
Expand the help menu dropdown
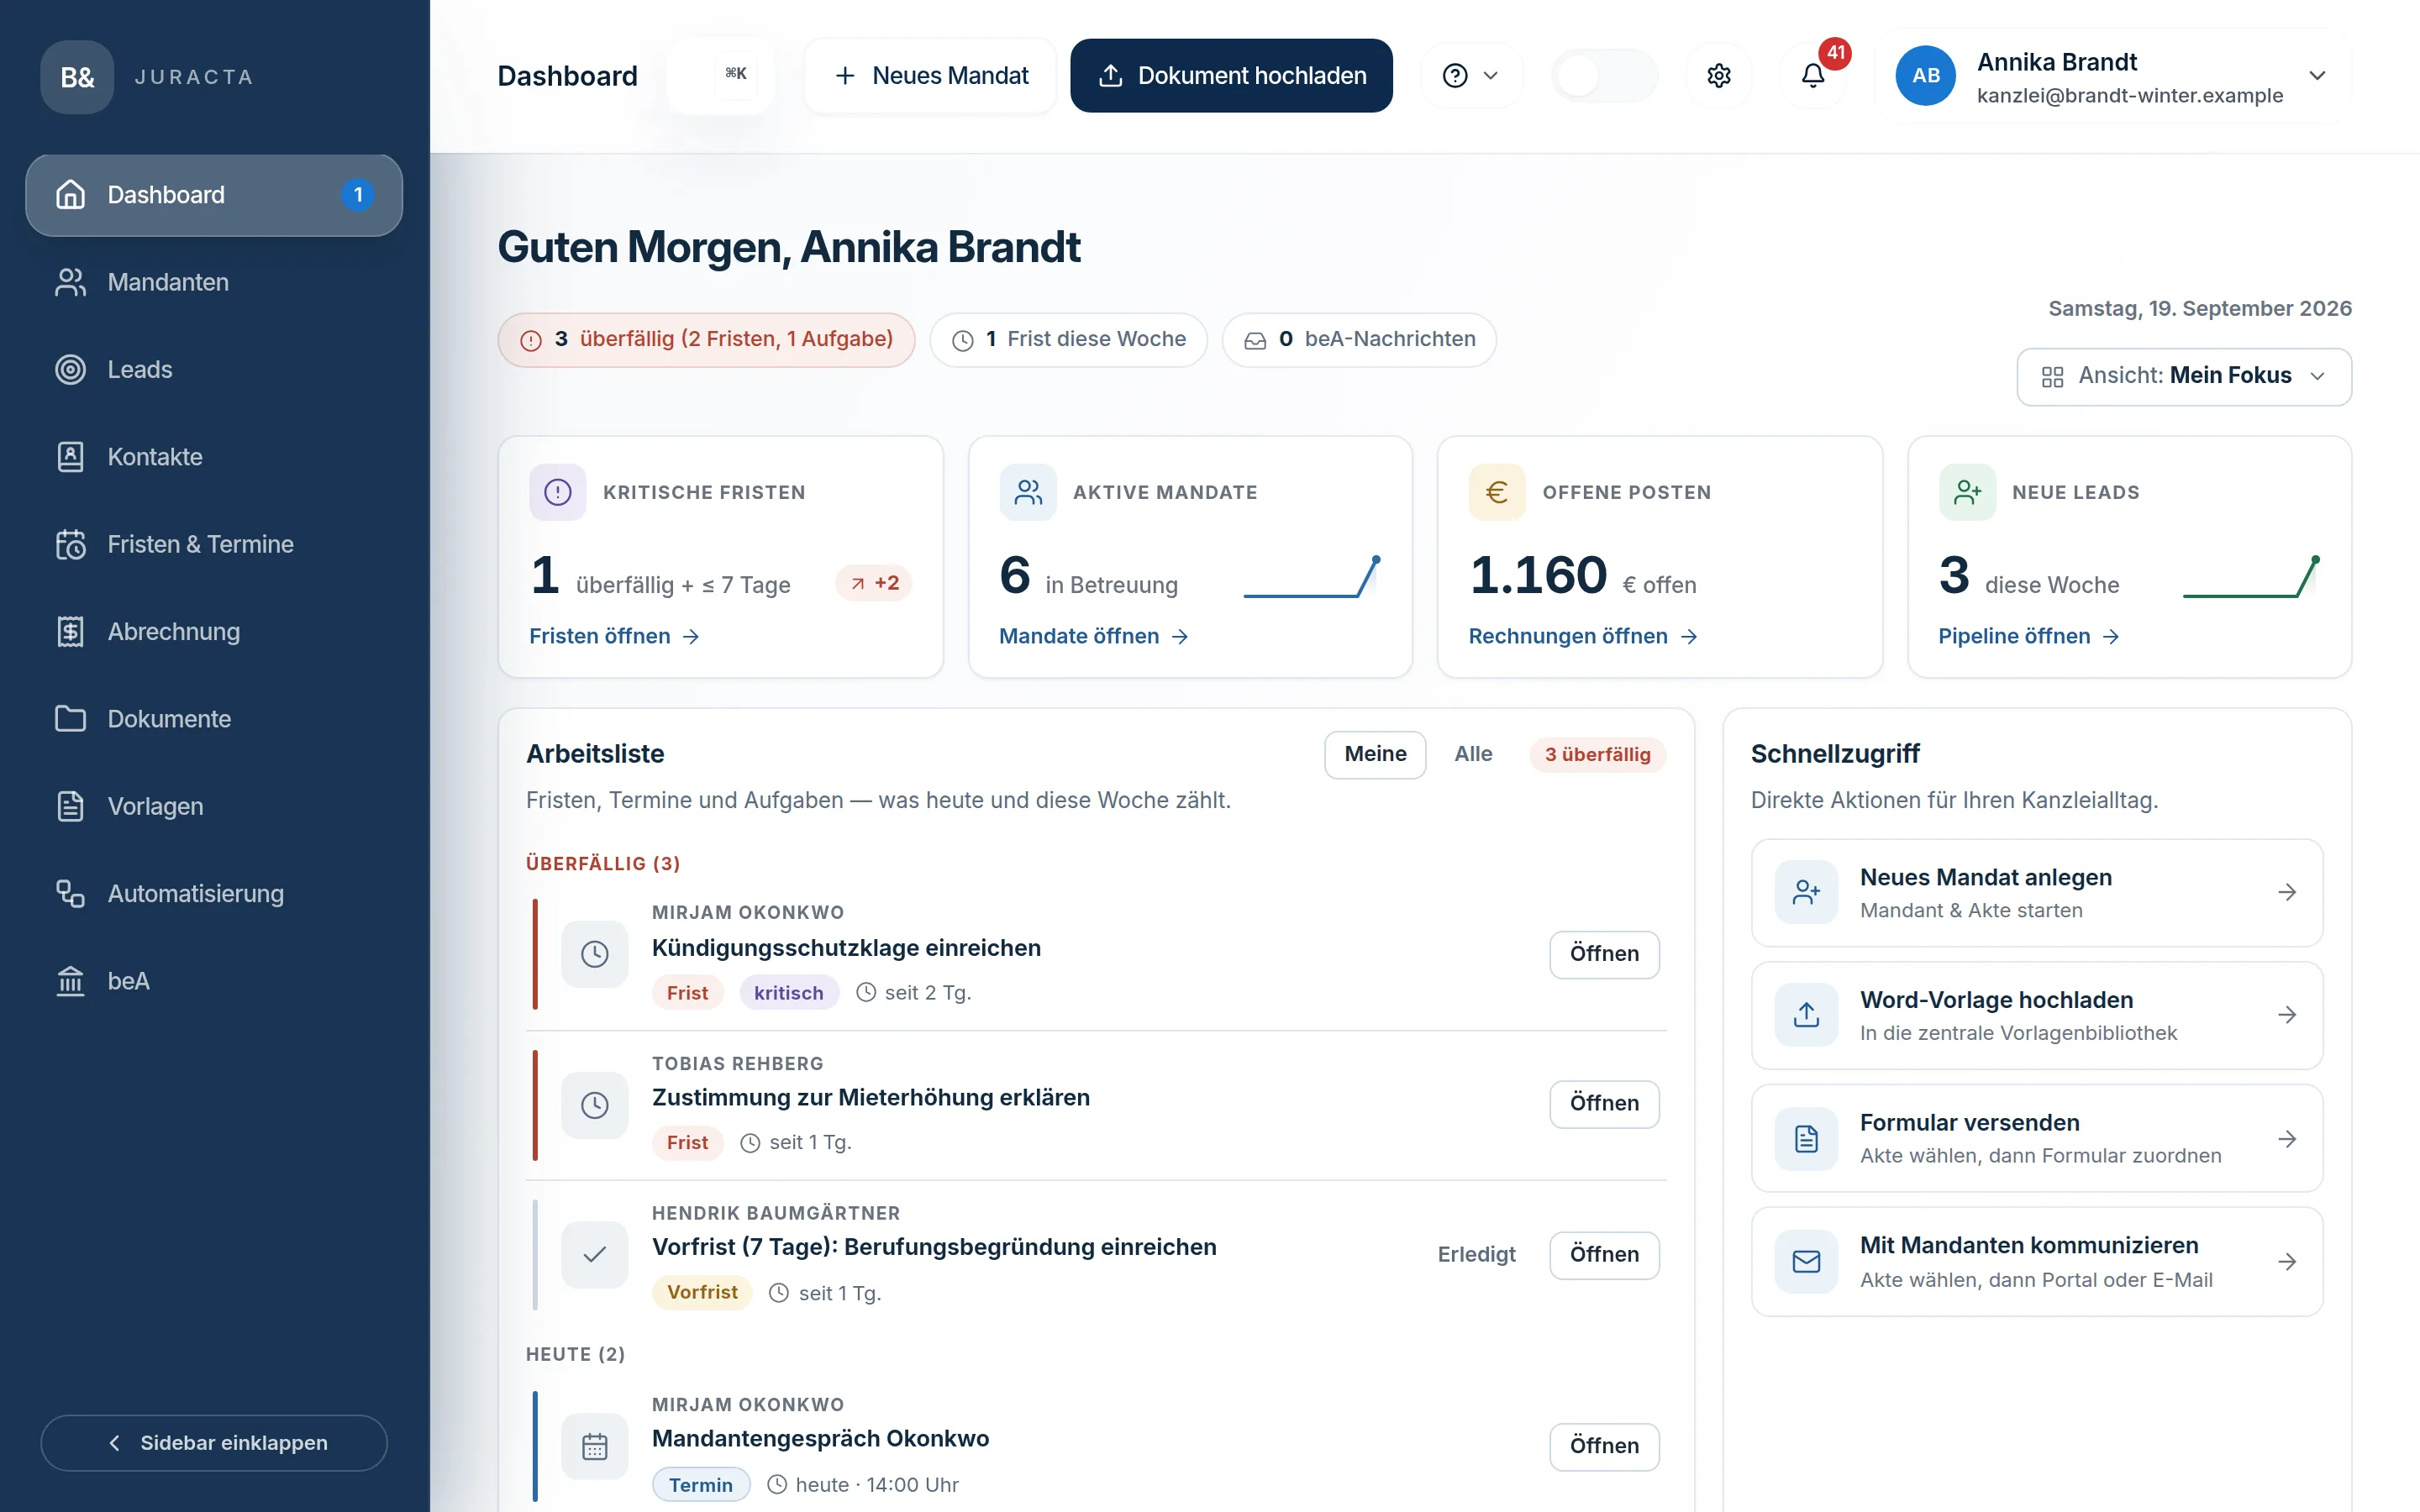coord(1471,76)
